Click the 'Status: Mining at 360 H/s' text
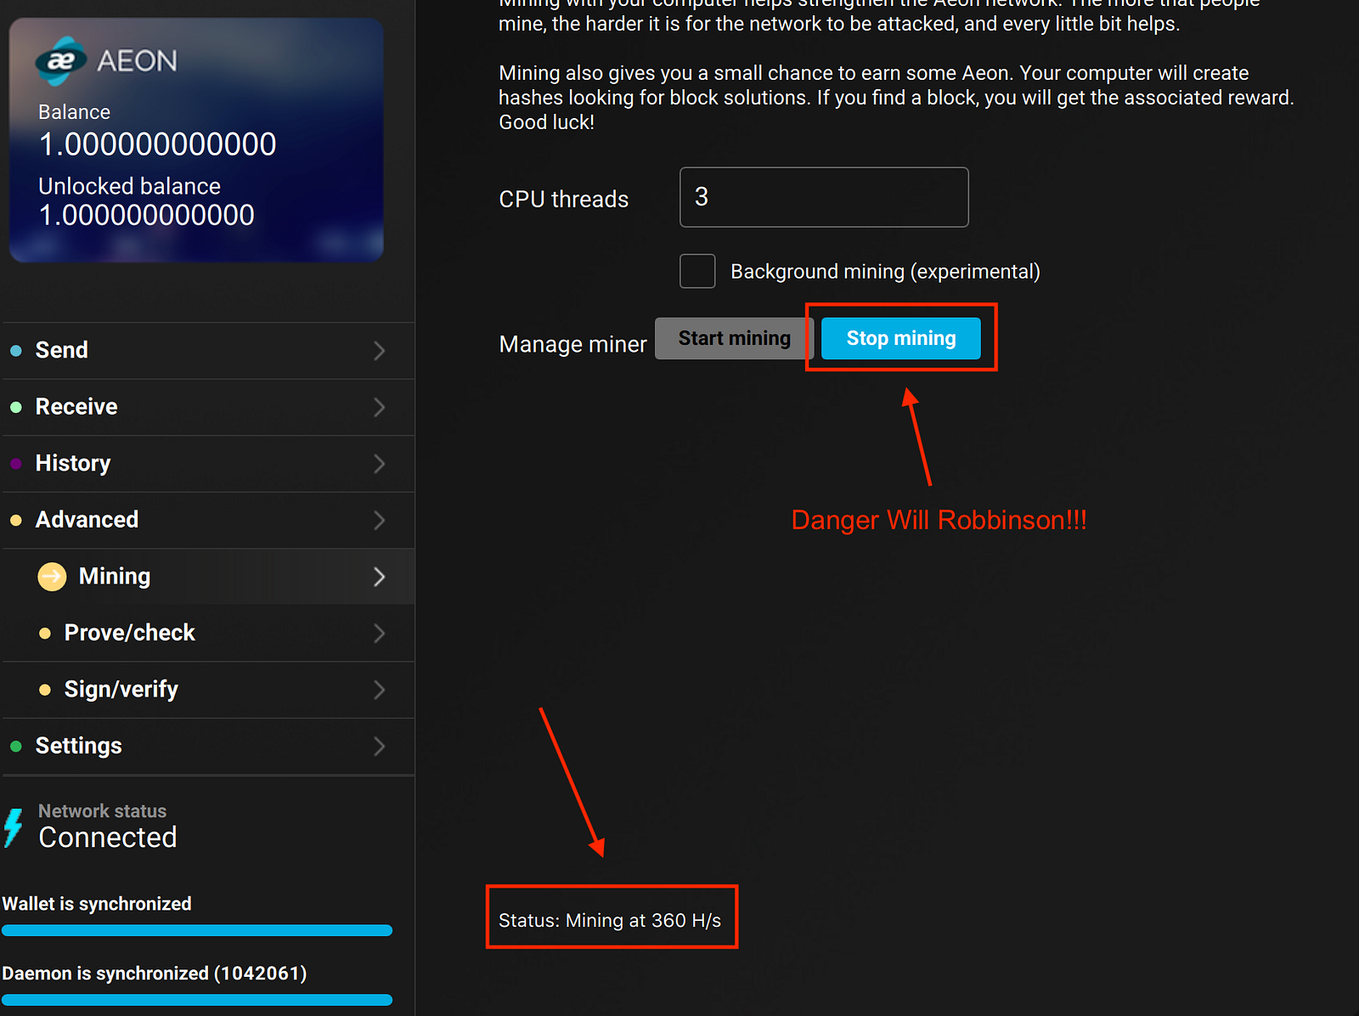 click(x=610, y=921)
